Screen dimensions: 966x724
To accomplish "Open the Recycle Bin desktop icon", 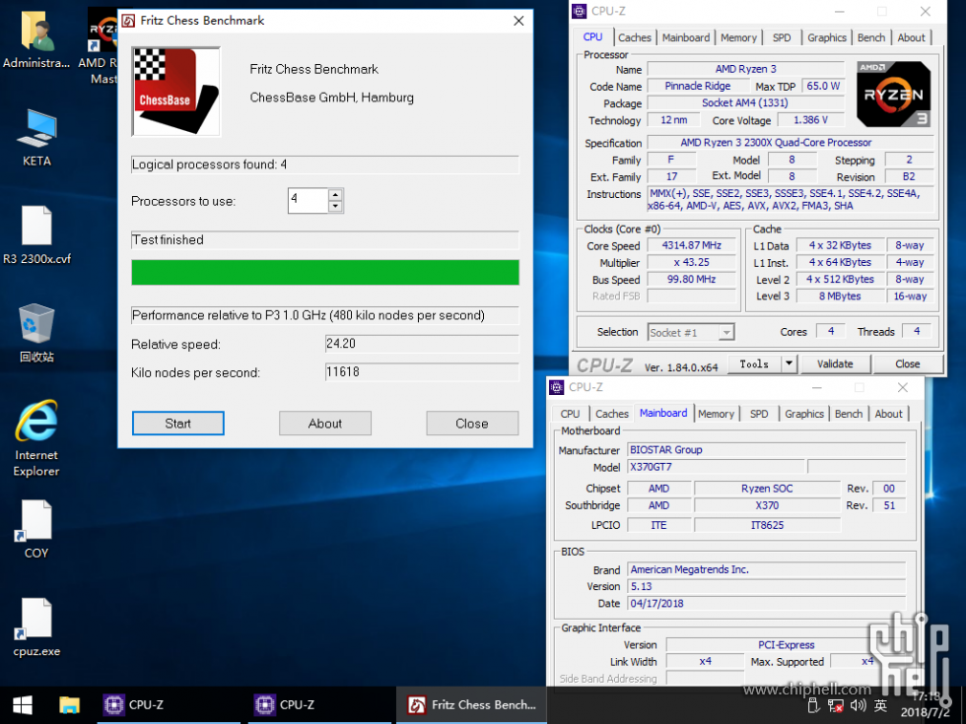I will point(36,324).
